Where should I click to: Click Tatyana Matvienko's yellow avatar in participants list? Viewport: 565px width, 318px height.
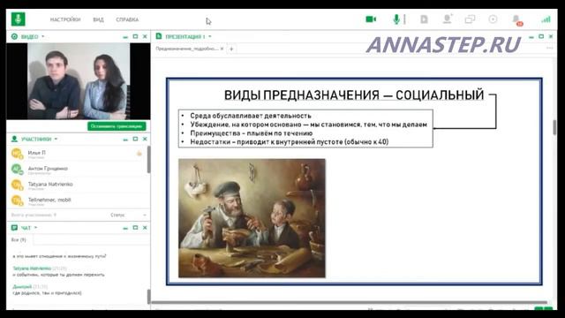click(x=17, y=185)
